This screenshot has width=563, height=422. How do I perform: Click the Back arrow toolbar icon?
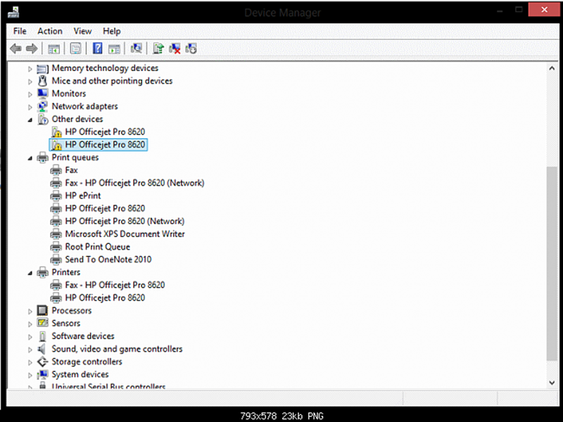click(x=15, y=49)
